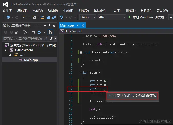Open the 项目(P) menu
Screen dimensions: 173x125
(53, 11)
